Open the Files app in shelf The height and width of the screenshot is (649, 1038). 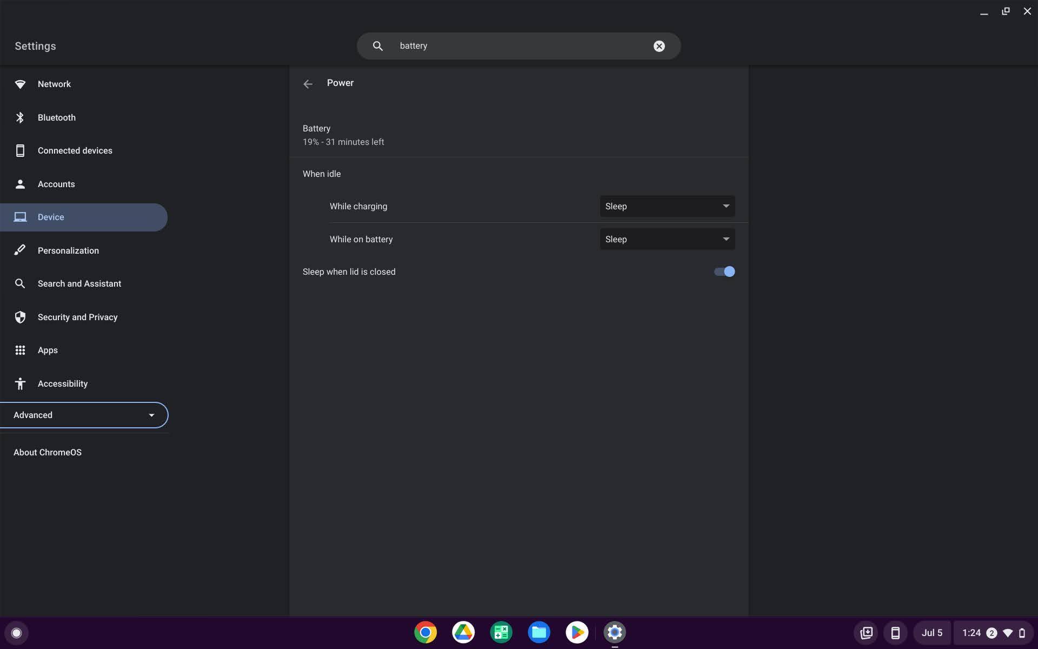[x=538, y=632]
